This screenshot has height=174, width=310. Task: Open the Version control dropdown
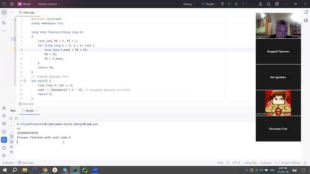tap(48, 4)
